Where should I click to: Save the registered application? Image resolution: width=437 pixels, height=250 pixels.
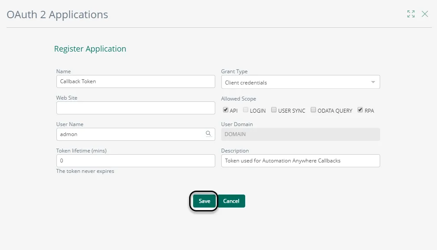[x=204, y=201]
